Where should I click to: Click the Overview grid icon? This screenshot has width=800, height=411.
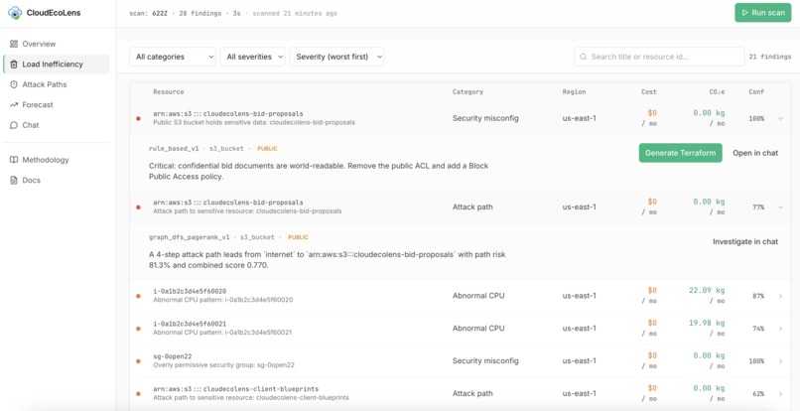pyautogui.click(x=14, y=44)
